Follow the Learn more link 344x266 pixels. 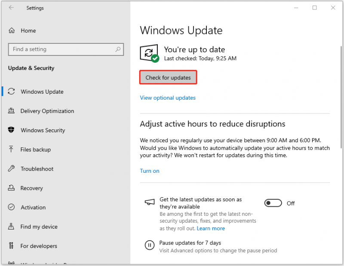[x=211, y=229]
